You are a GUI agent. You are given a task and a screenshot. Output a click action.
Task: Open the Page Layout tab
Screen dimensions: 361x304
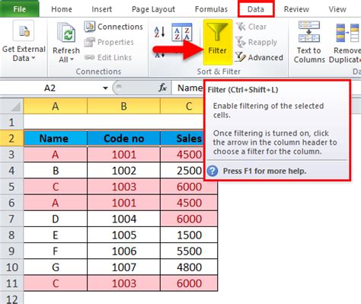(x=153, y=9)
